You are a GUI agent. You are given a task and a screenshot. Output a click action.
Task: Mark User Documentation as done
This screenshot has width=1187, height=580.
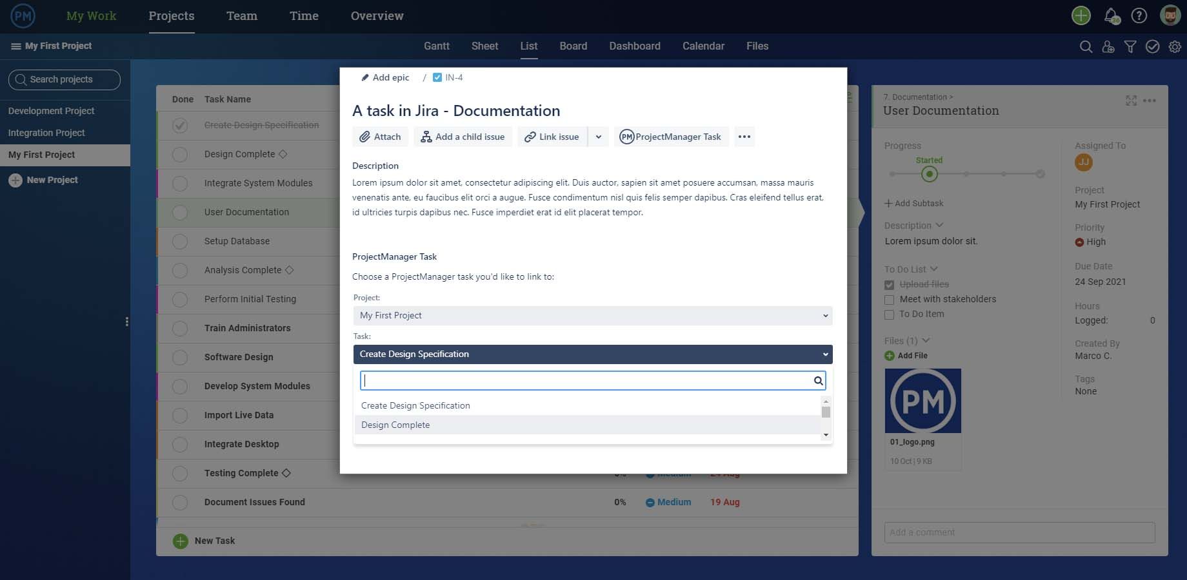click(180, 213)
